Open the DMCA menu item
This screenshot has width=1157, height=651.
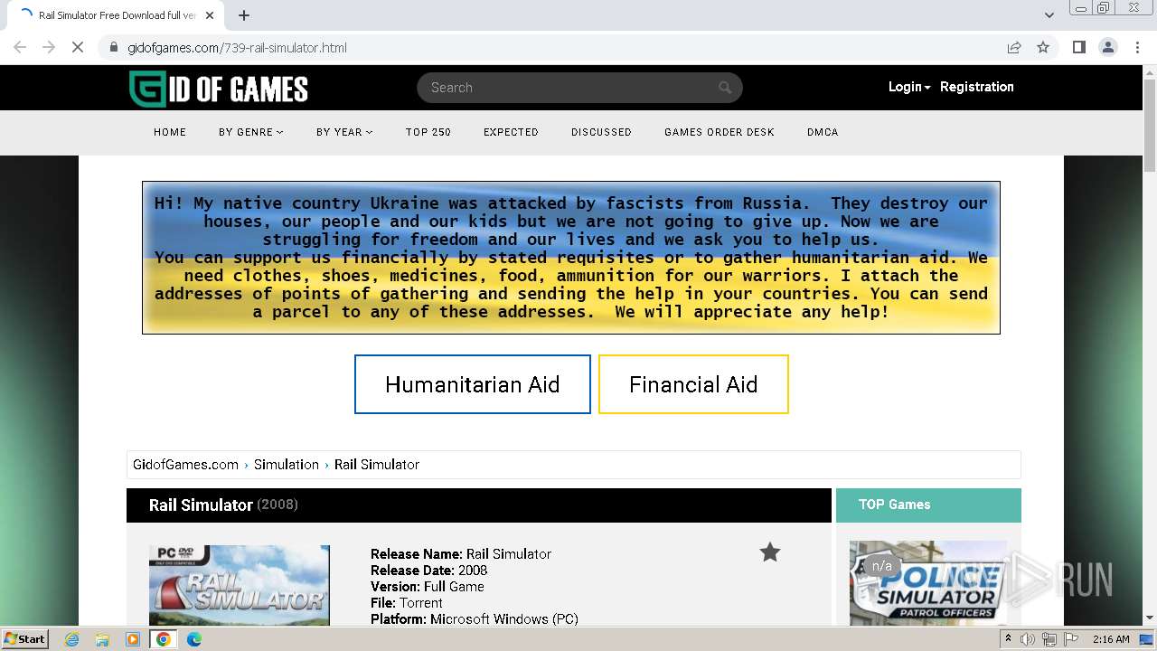tap(823, 132)
